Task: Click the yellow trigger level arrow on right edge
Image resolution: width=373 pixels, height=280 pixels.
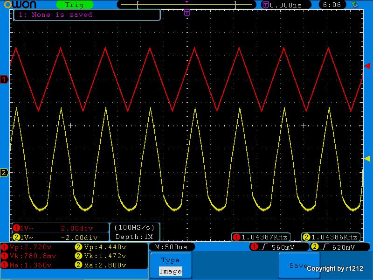Action: (x=367, y=159)
